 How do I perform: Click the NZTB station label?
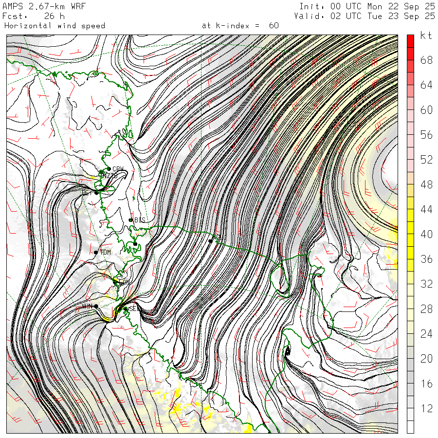[x=109, y=175]
